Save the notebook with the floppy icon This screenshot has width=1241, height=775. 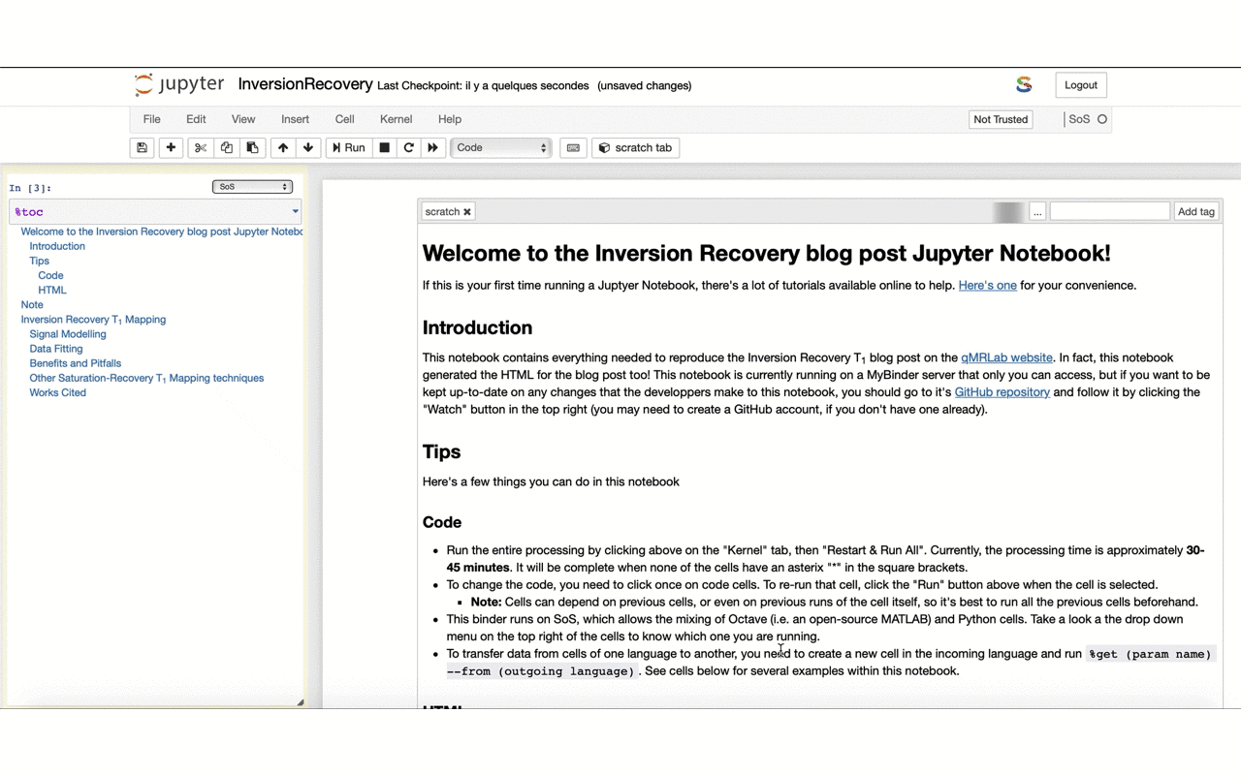142,148
